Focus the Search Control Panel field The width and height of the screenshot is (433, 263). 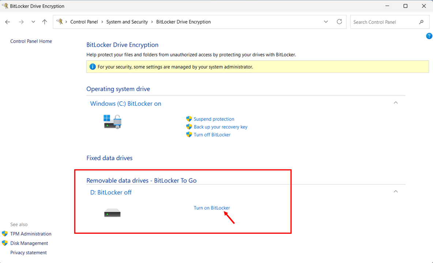pyautogui.click(x=383, y=22)
